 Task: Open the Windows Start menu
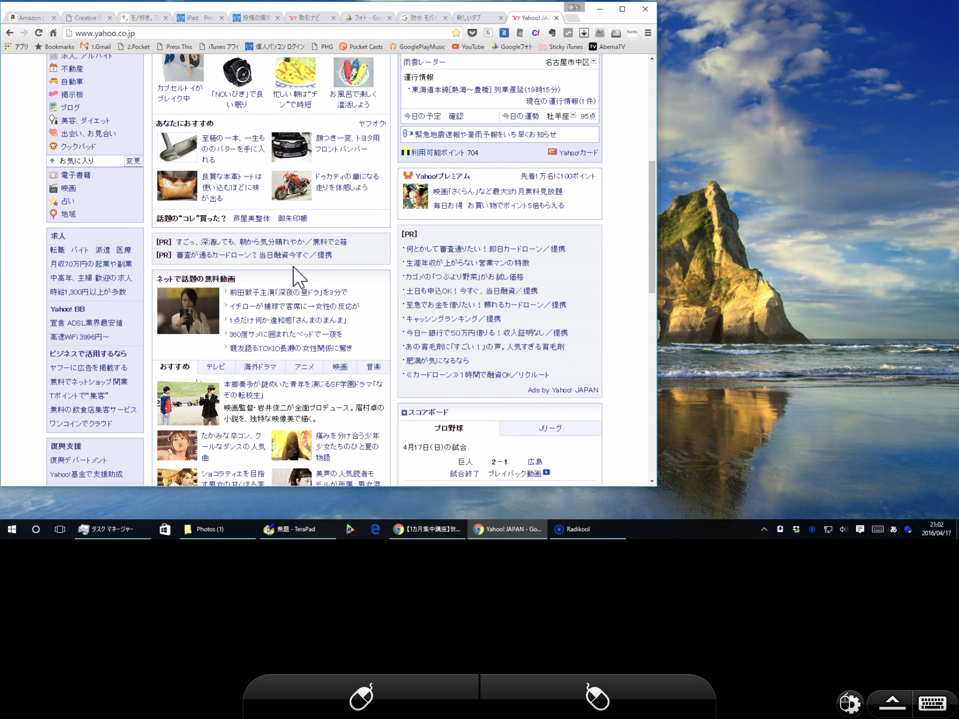pyautogui.click(x=12, y=529)
